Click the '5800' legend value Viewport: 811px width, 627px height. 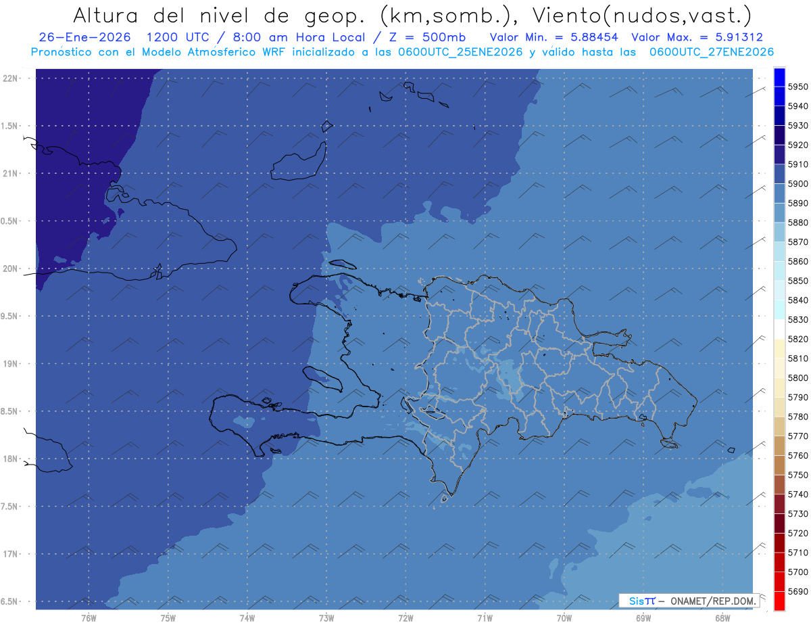(798, 377)
